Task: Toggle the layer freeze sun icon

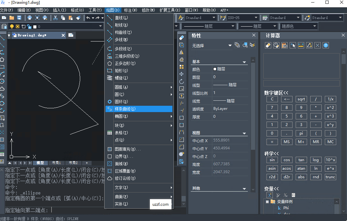Action: point(17,27)
